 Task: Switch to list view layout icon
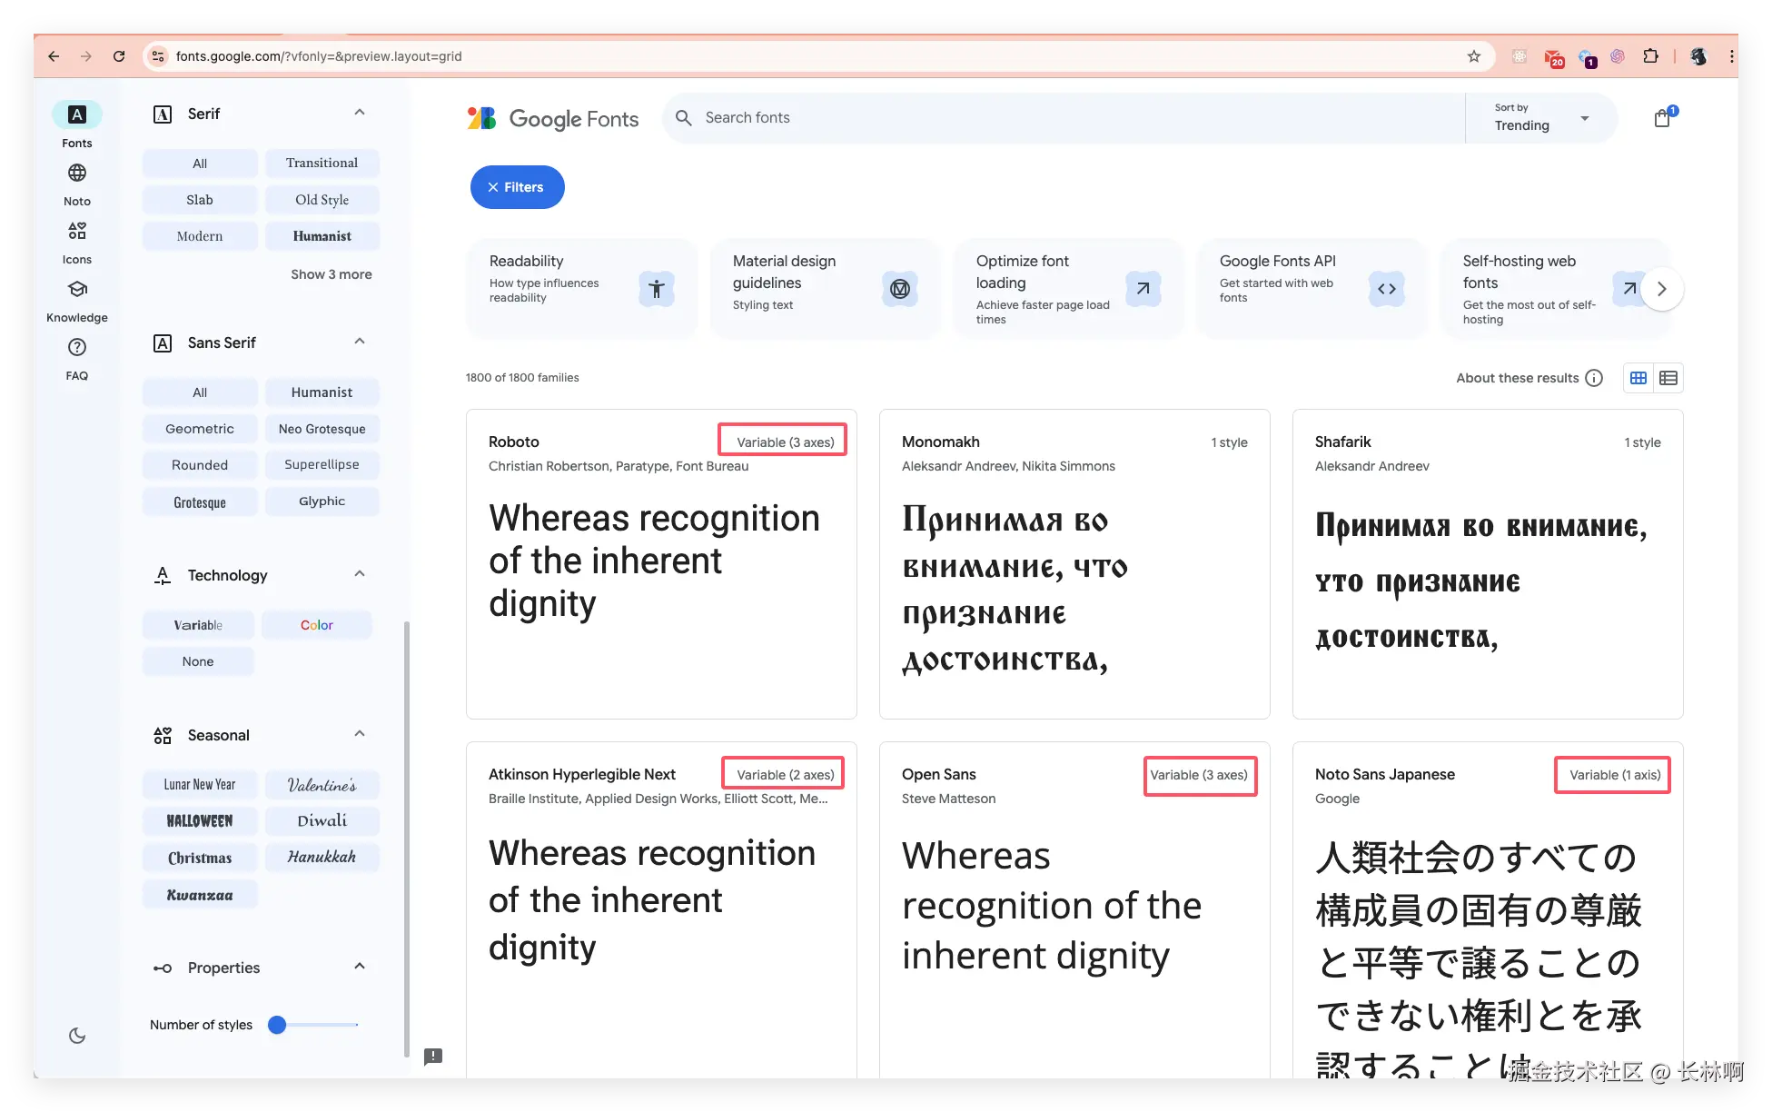[x=1668, y=378]
